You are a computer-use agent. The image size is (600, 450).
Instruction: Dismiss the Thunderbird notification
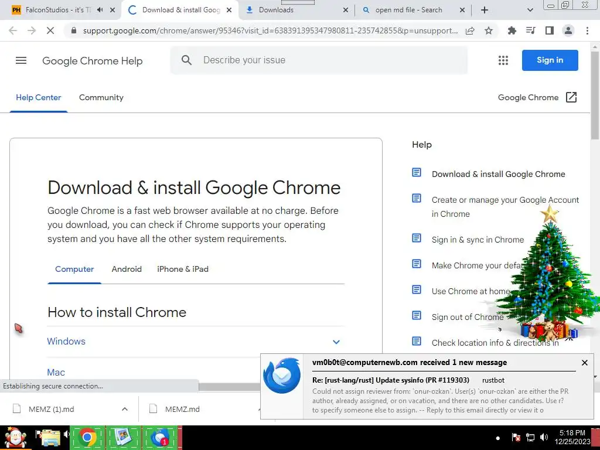[584, 362]
